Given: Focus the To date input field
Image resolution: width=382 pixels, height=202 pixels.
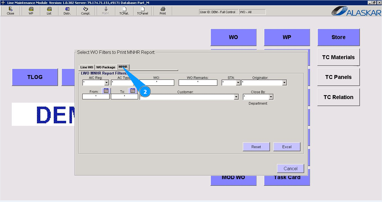Looking at the screenshot, I should 124,97.
